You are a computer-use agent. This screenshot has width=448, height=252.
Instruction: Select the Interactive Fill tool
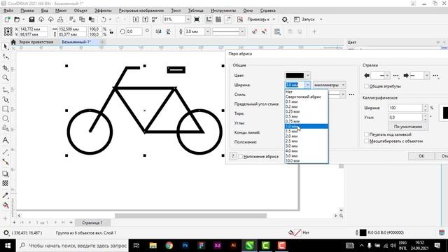pos(5,205)
